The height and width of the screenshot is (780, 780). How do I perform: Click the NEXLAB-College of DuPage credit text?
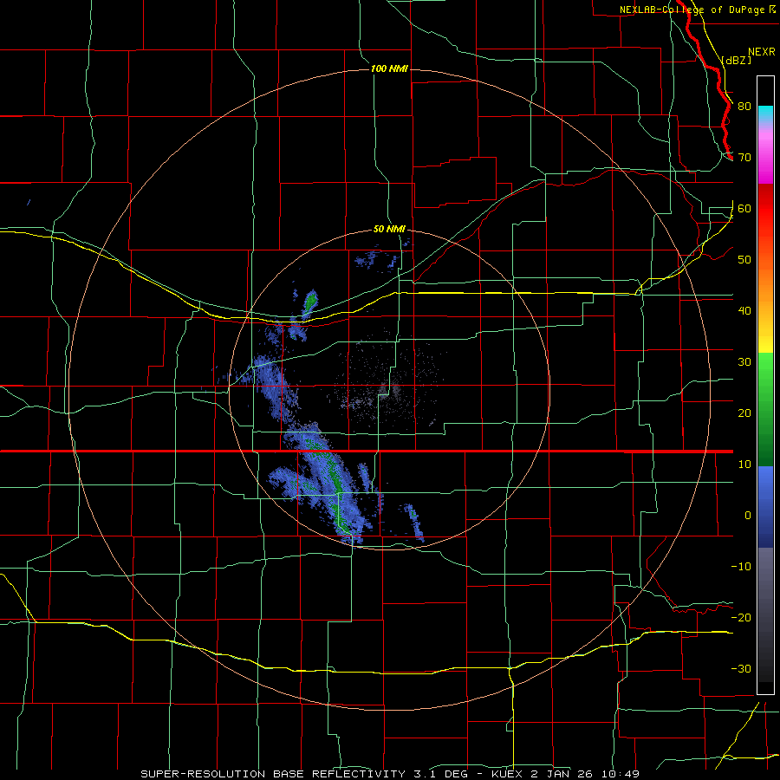coord(692,10)
